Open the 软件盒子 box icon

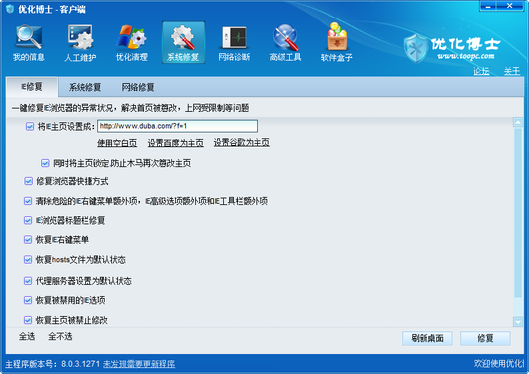[x=336, y=37]
